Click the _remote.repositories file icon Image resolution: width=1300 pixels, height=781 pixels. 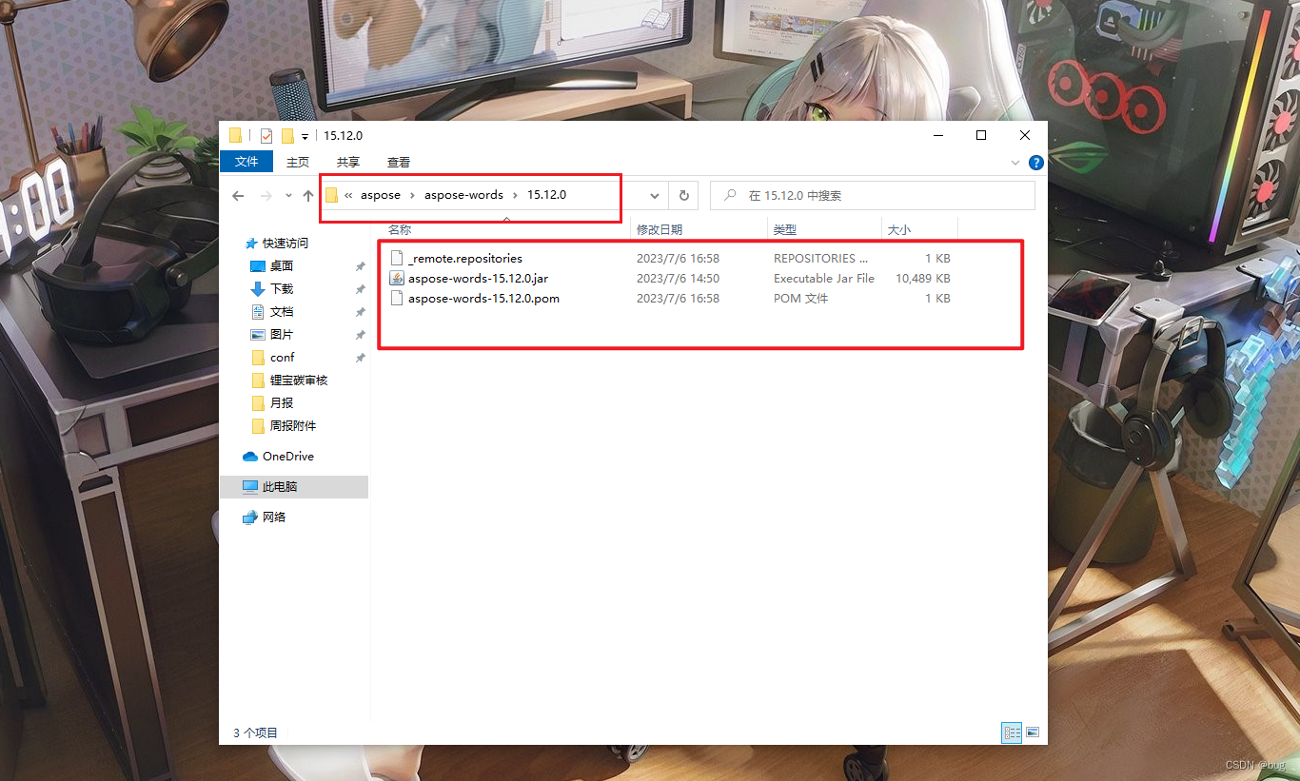[x=398, y=258]
